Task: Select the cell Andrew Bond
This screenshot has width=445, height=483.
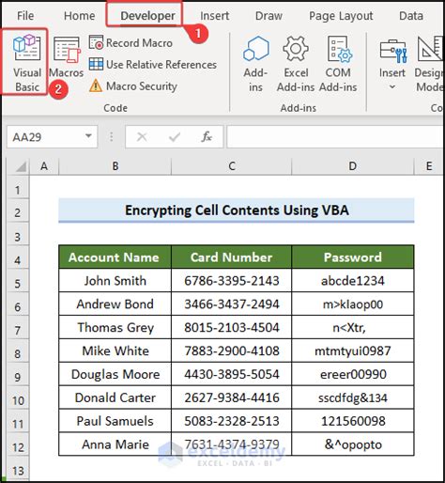Action: click(115, 304)
